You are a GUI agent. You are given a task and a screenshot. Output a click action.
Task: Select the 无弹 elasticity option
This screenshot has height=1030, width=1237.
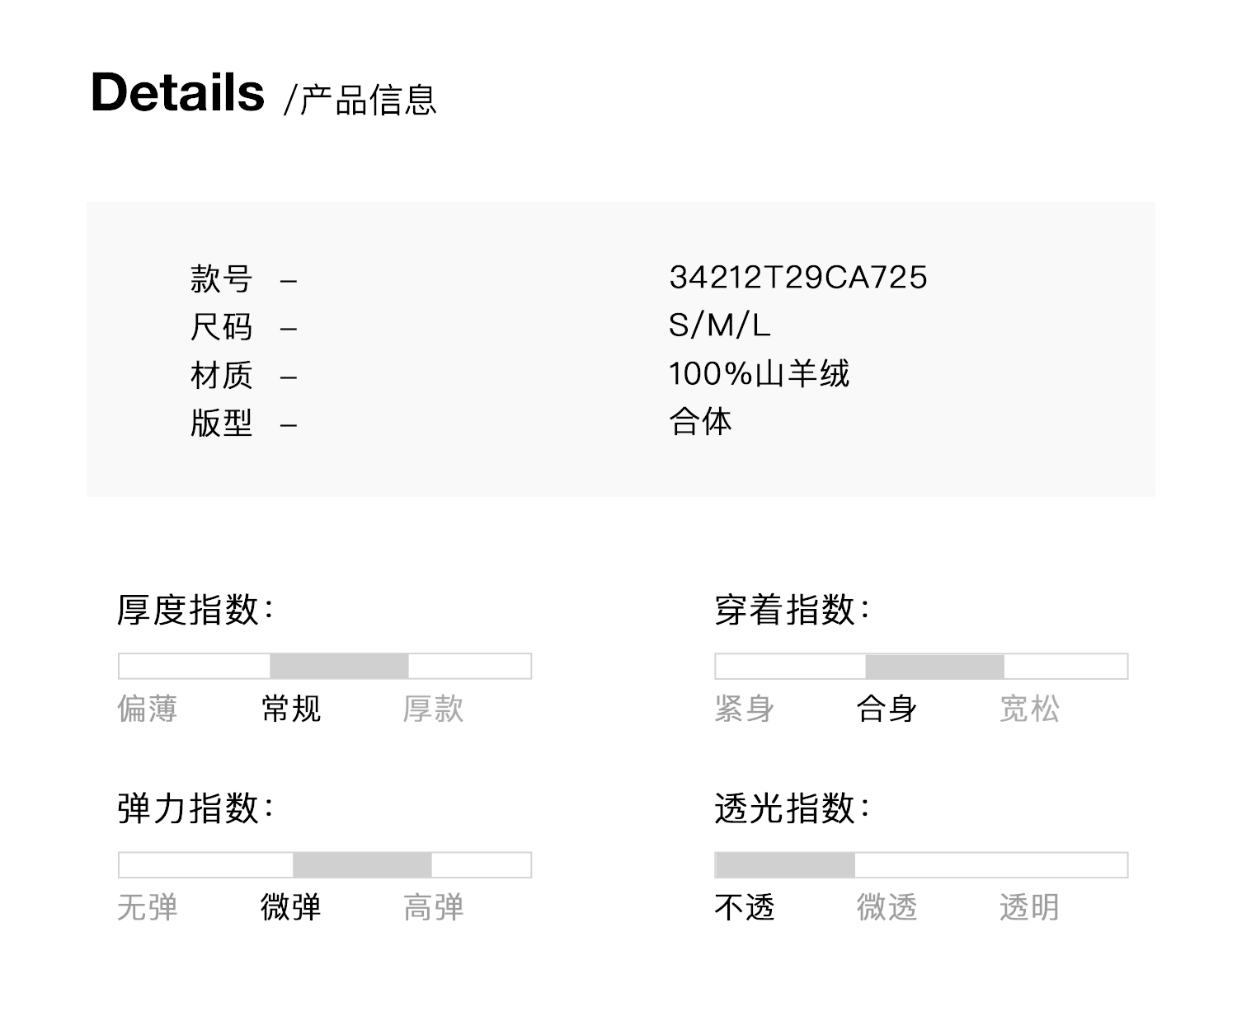[148, 907]
